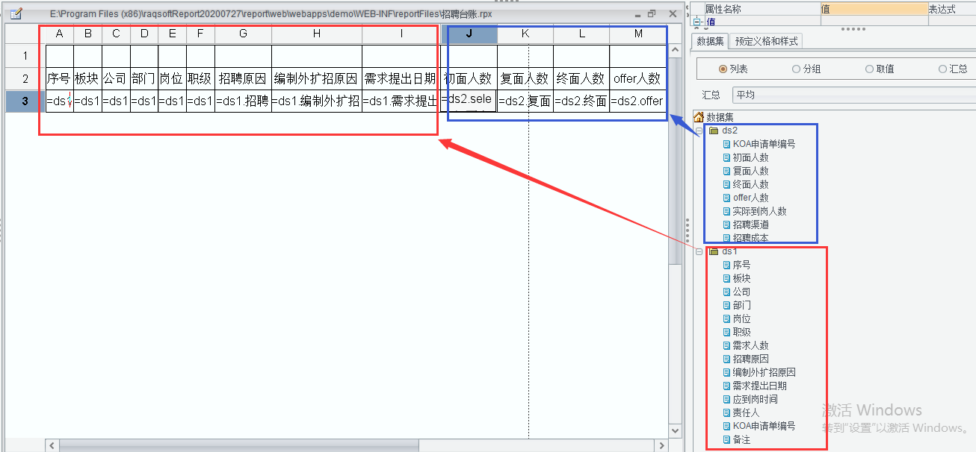
Task: Collapse the ds2 dataset node
Action: [x=699, y=131]
